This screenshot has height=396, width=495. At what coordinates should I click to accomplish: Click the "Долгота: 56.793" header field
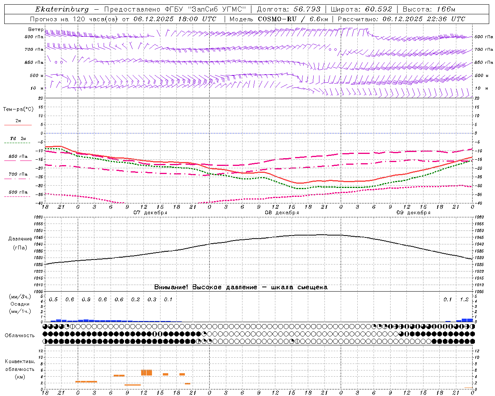pyautogui.click(x=288, y=9)
